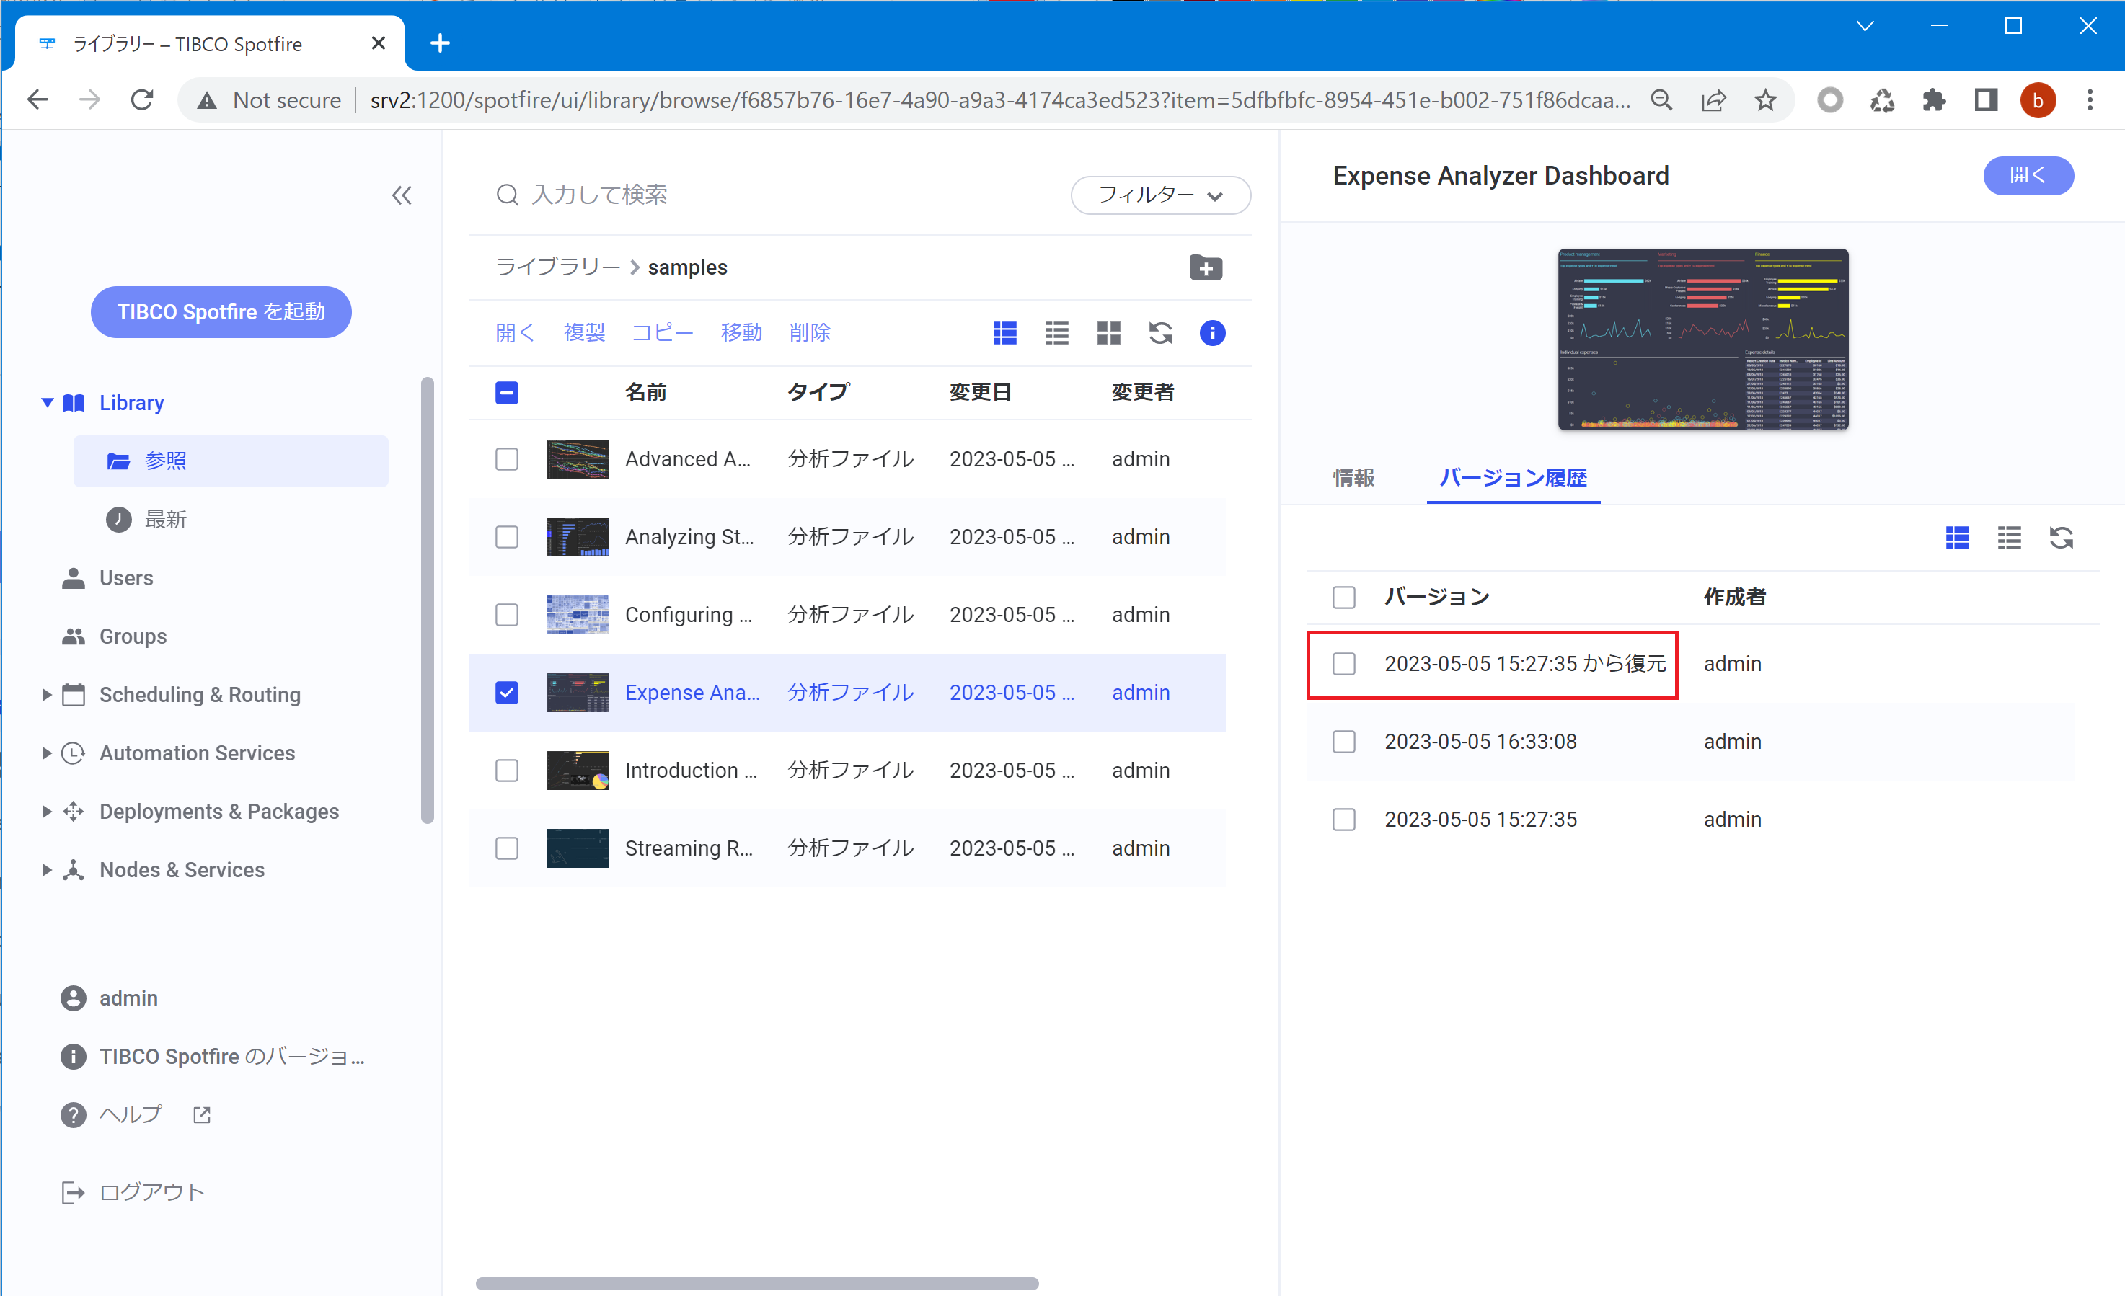Viewport: 2125px width, 1296px height.
Task: Check the Streaming R... row checkbox
Action: [507, 848]
